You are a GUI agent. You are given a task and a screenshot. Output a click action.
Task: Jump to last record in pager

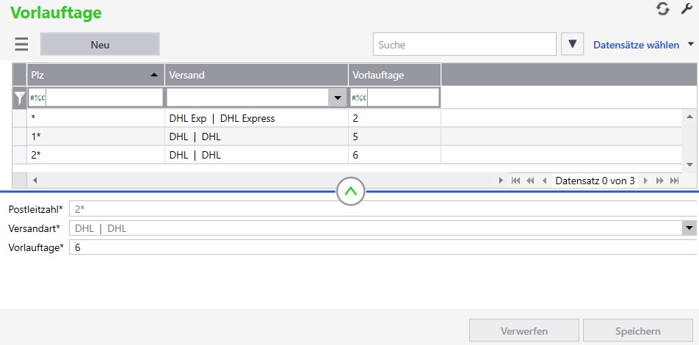673,181
